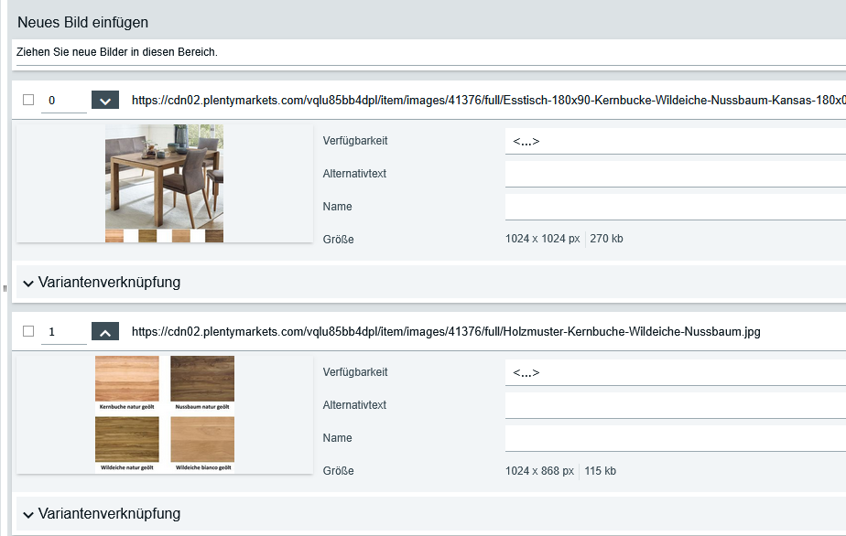Click the Nussbaum natur geölt wood swatch
The image size is (846, 536).
[202, 378]
